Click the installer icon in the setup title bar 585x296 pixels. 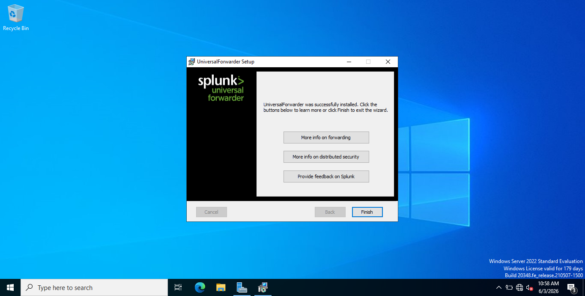click(x=191, y=62)
